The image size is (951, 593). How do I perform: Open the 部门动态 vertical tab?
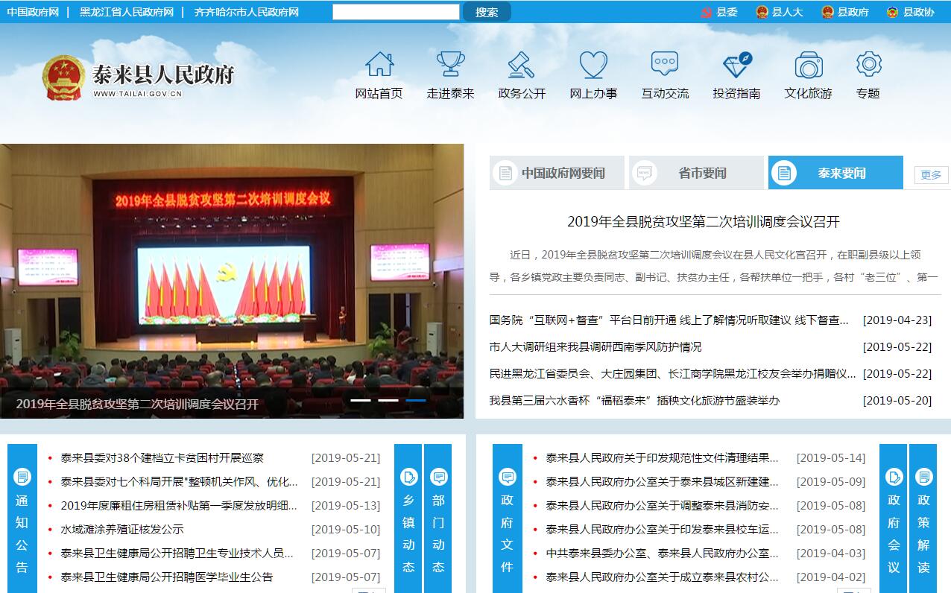pyautogui.click(x=438, y=519)
